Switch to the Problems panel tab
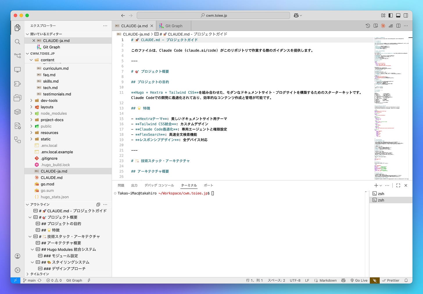This screenshot has width=423, height=294. [x=121, y=185]
